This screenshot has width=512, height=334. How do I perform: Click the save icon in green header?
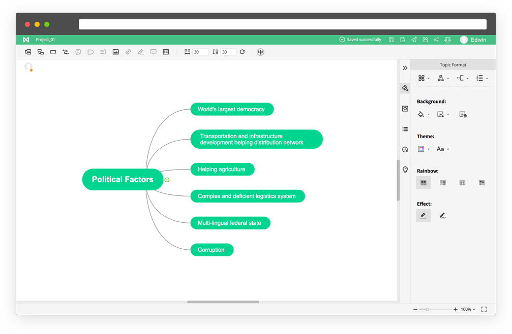coord(391,40)
